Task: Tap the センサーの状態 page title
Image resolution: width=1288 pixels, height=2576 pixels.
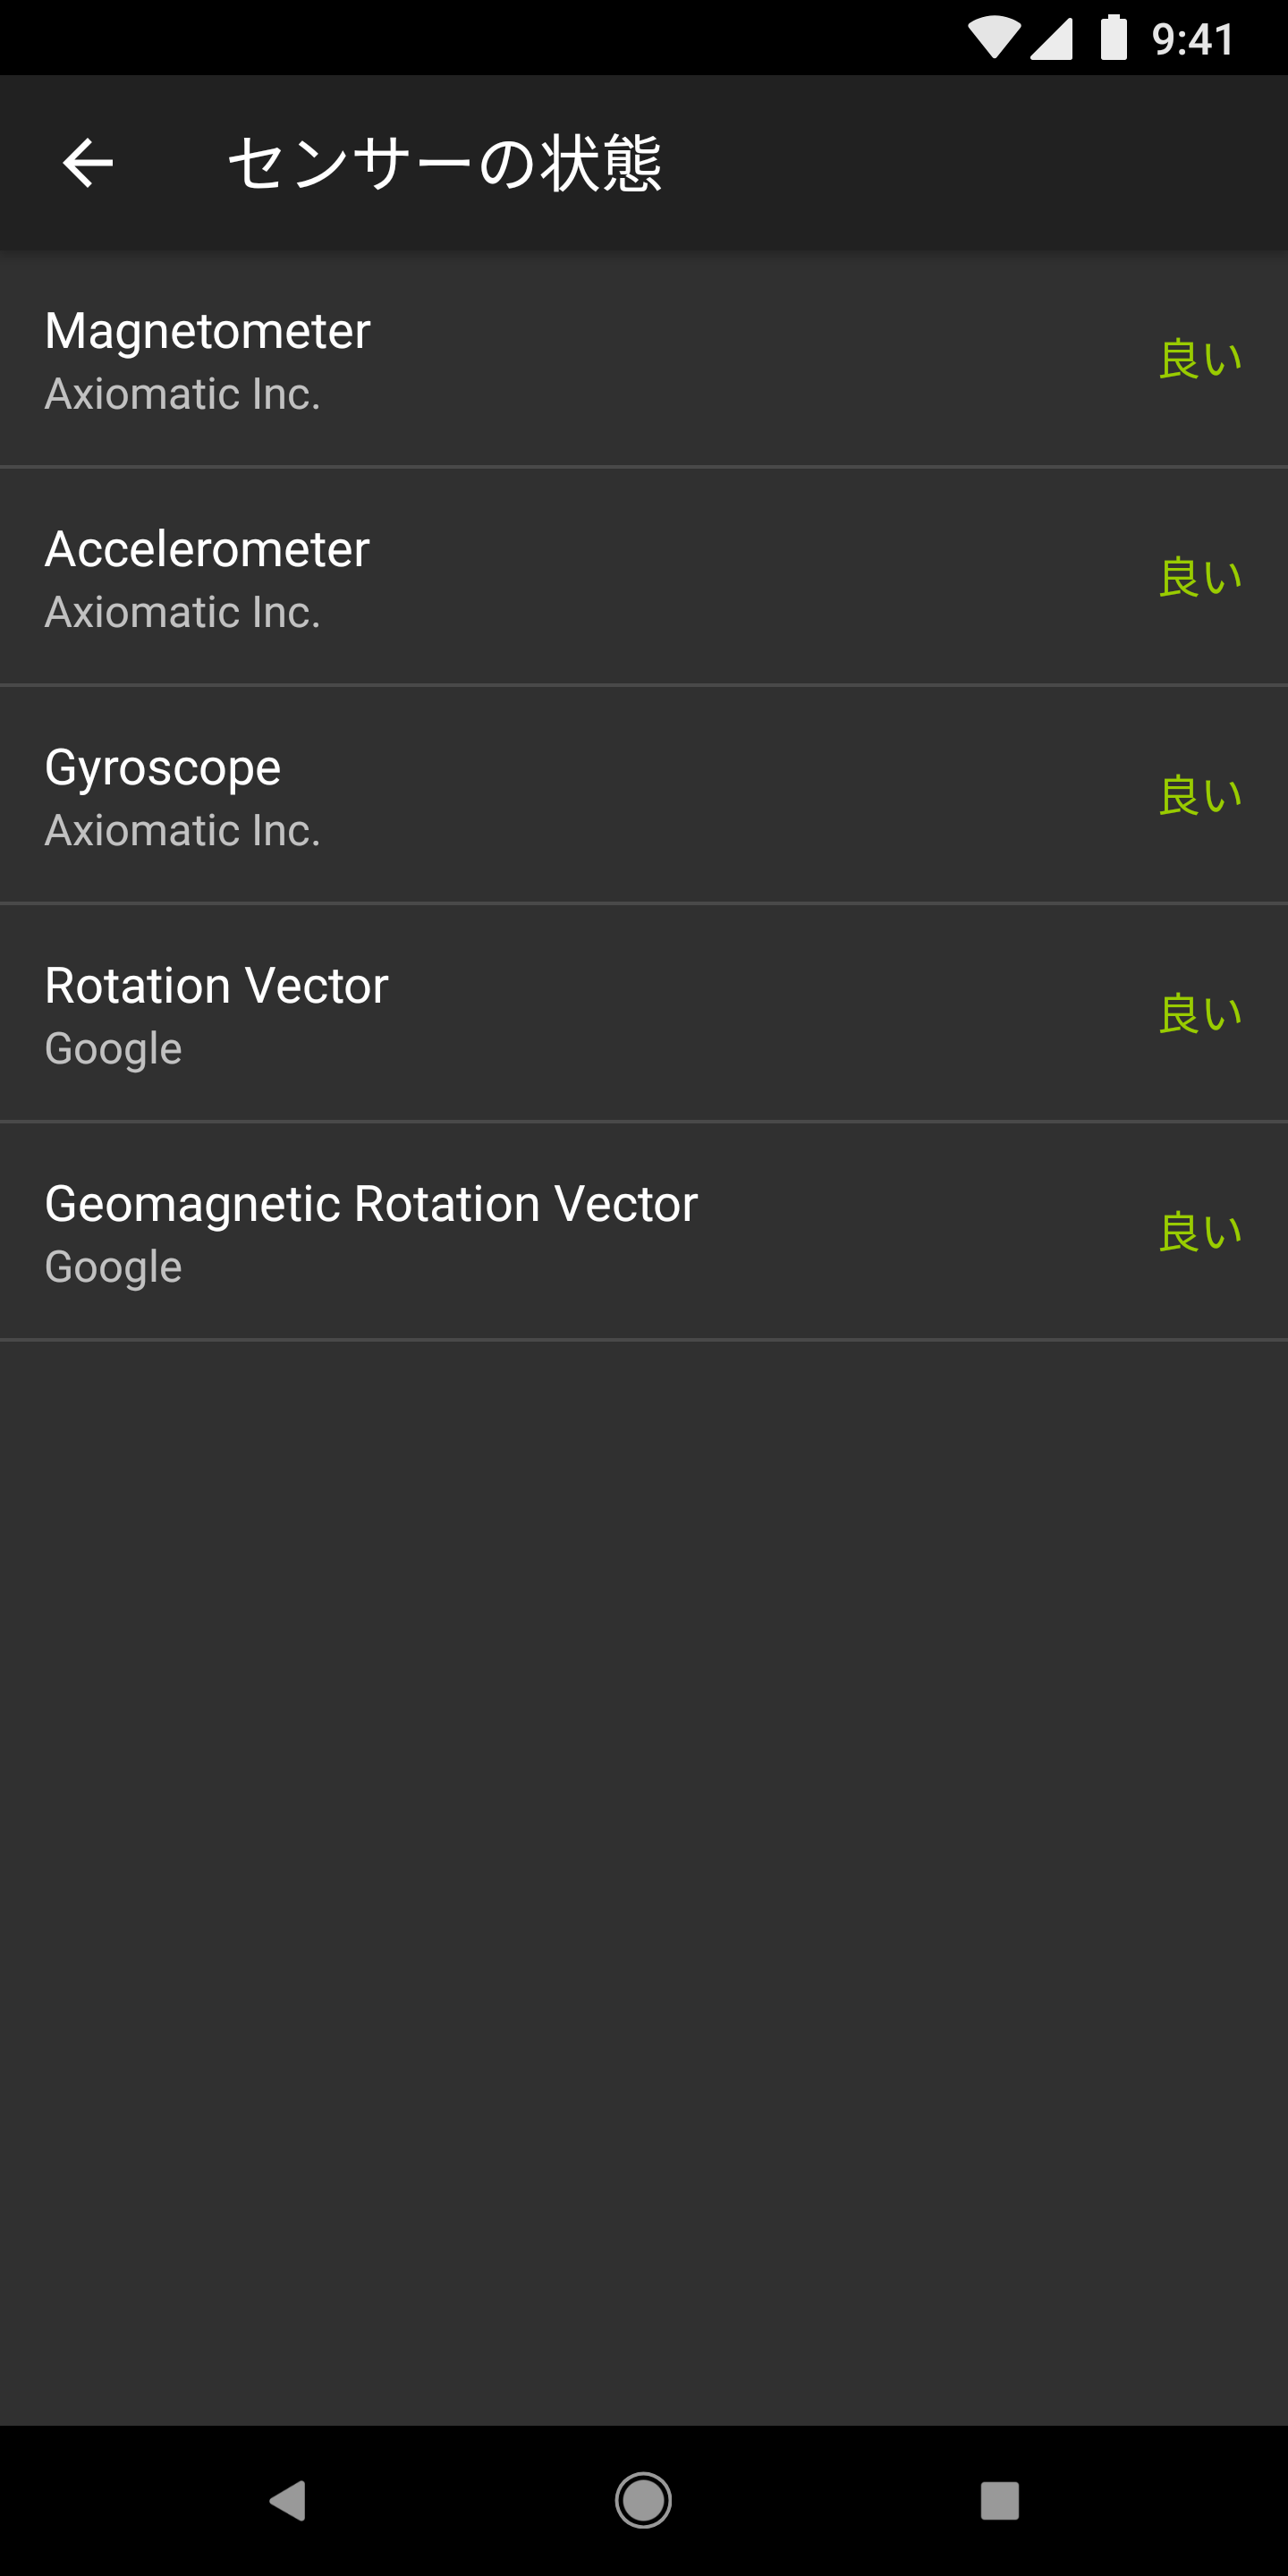Action: 444,163
